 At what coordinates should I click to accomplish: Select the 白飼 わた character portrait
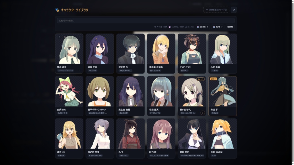pyautogui.click(x=69, y=91)
